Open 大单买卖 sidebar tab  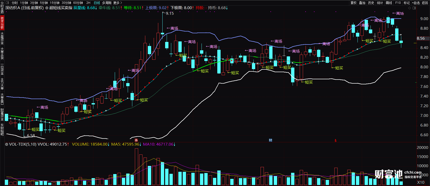[2, 53]
